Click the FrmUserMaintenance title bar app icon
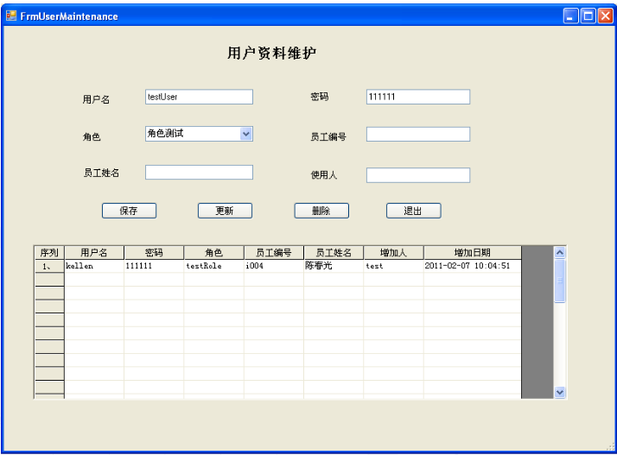Viewport: 617px width, 455px height. [12, 16]
